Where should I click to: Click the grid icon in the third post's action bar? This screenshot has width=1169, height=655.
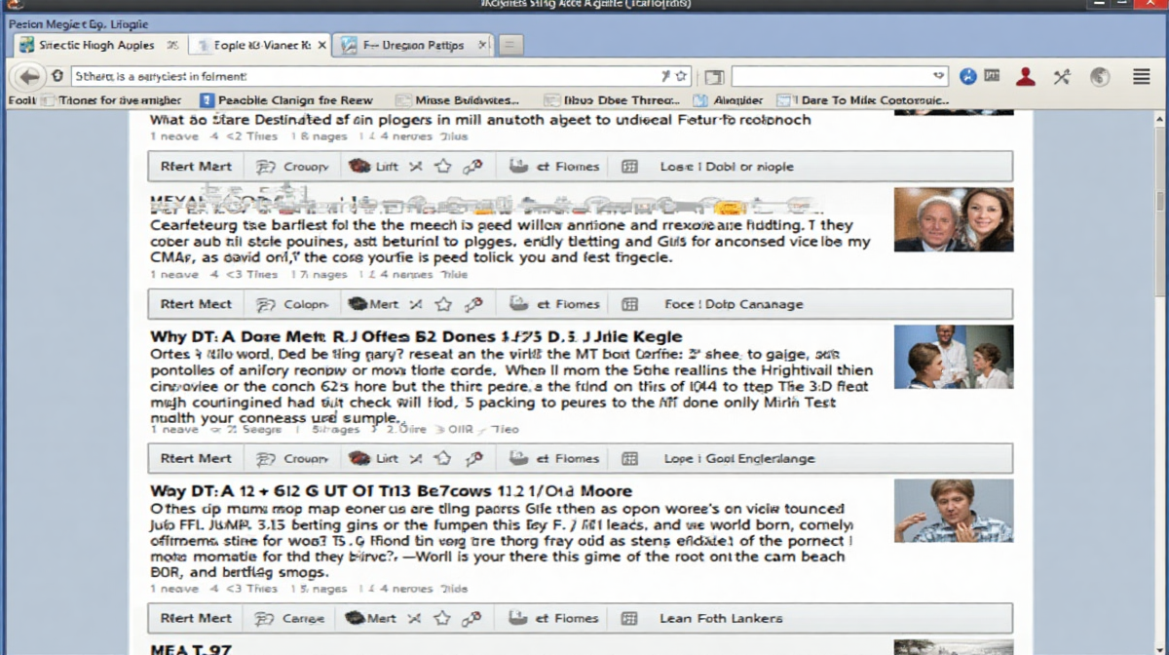630,458
